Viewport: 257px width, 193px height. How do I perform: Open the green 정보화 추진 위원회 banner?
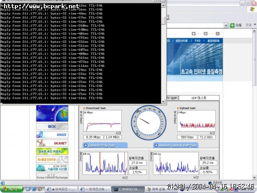(x=52, y=151)
